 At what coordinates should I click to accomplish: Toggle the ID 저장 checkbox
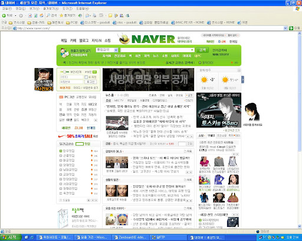(x=86, y=77)
